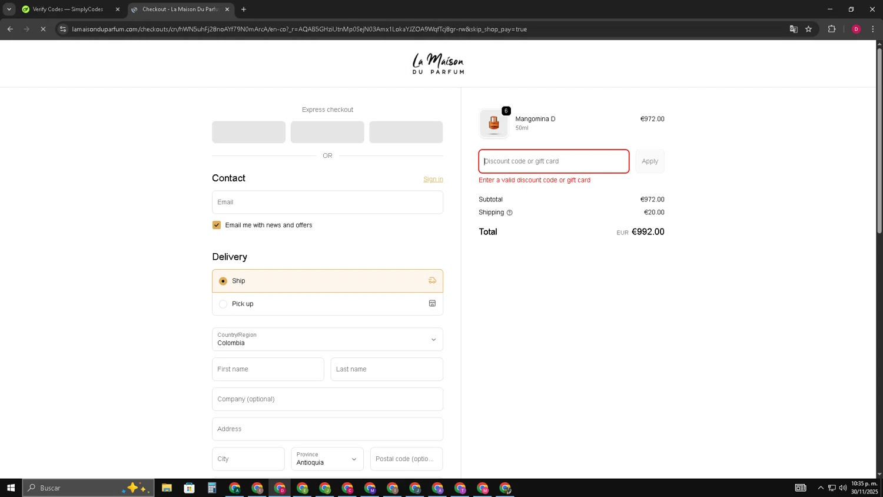
Task: Open the Windows Start menu
Action: [x=11, y=488]
